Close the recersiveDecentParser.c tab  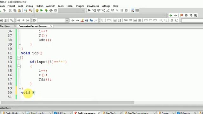pyautogui.click(x=51, y=26)
